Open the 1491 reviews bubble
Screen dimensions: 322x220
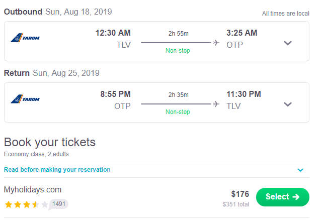click(x=58, y=204)
